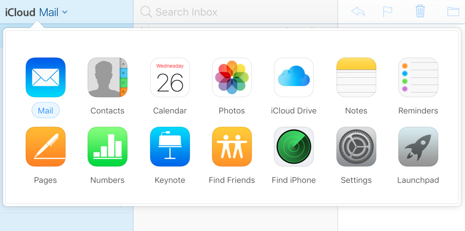Open the Pages app icon
This screenshot has width=465, height=231.
click(45, 147)
